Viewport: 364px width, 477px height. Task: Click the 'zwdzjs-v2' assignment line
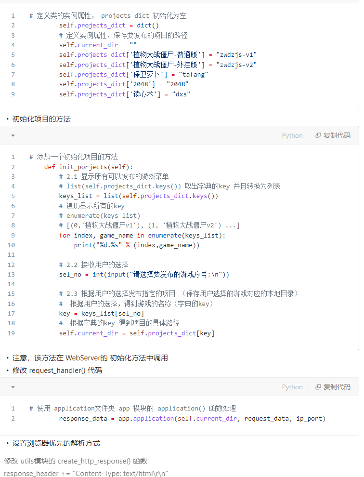[158, 65]
